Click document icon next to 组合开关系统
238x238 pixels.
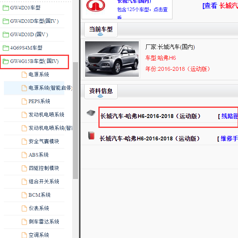[24, 181]
